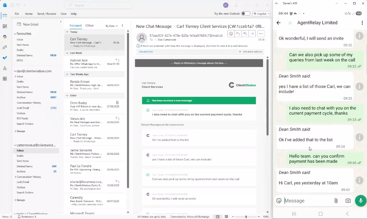Viewport: 367px width, 219px height.
Task: Open the More Apps grid icon in sidebar
Action: 5,79
